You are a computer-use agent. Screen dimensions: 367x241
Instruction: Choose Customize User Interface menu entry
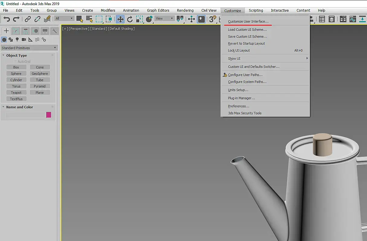248,21
